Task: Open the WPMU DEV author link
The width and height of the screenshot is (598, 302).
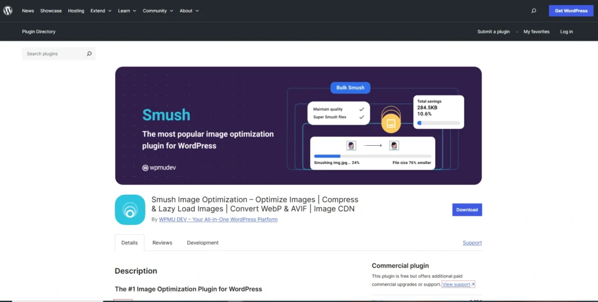Action: [x=218, y=219]
